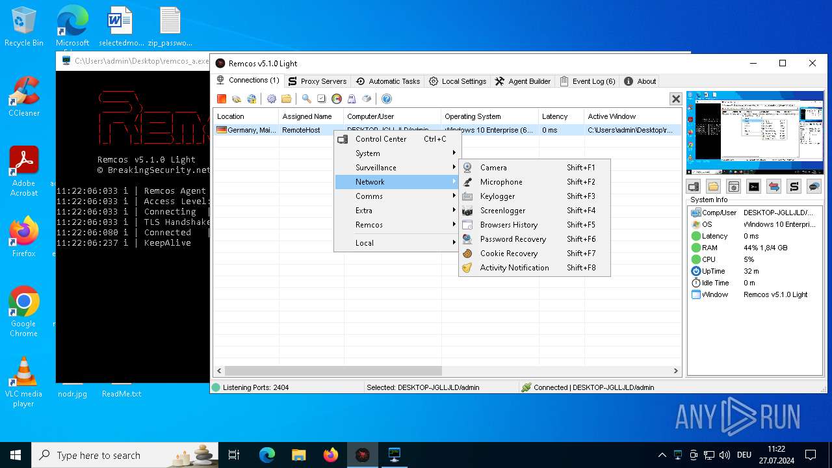
Task: Click the remote desktop preview thumbnail
Action: [755, 133]
